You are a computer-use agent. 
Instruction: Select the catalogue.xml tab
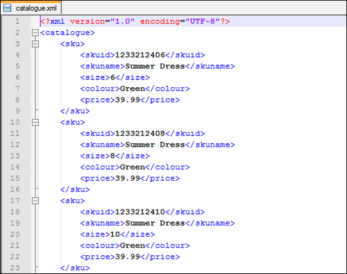(31, 8)
